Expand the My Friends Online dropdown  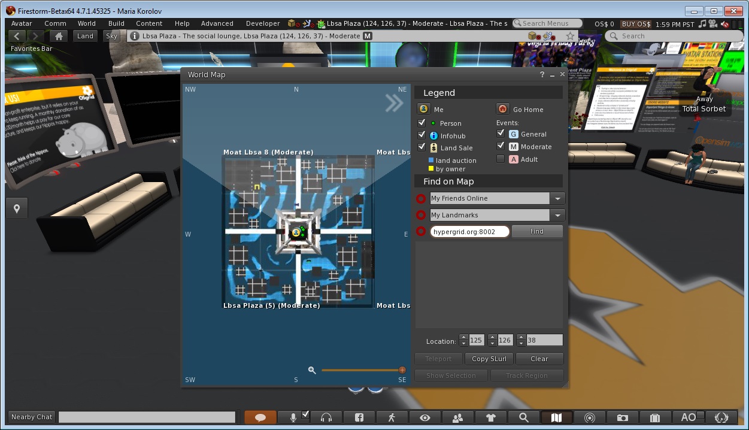[x=557, y=198]
